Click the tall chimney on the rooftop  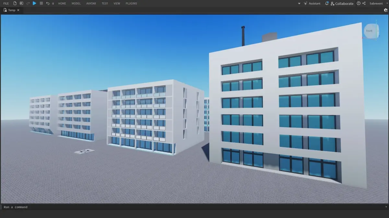(243, 36)
